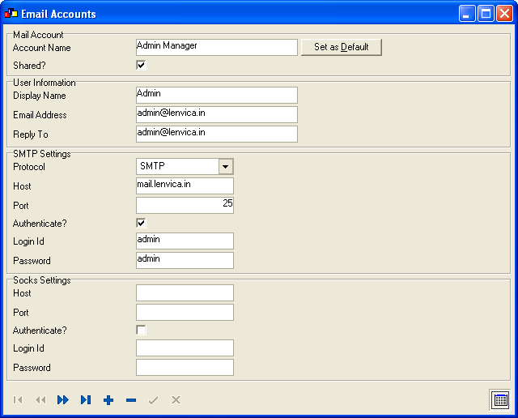This screenshot has width=518, height=418.
Task: Jump to last record icon
Action: [86, 400]
